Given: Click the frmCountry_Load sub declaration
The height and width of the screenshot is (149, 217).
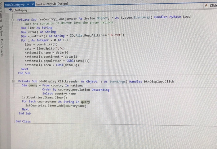Looking at the screenshot, I should click(104, 18).
